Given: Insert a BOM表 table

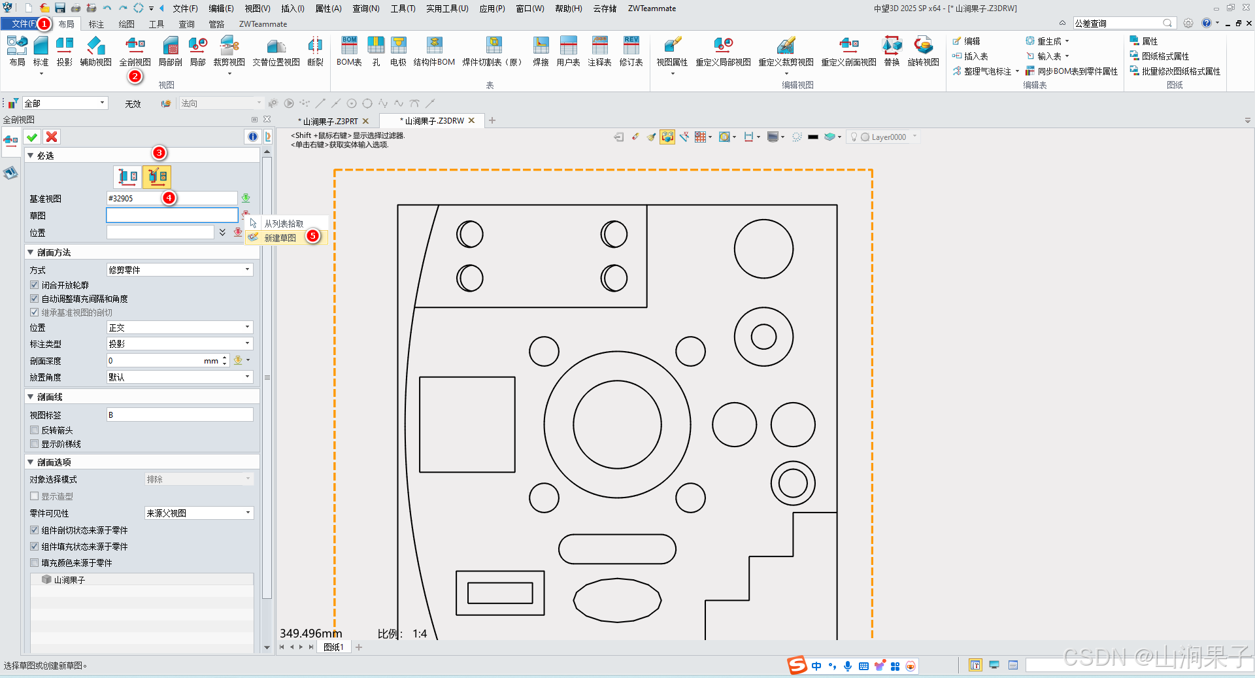Looking at the screenshot, I should coord(349,51).
